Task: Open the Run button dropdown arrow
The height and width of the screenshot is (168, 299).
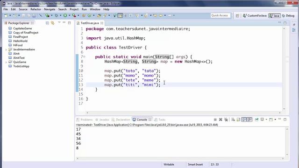Action: (x=69, y=15)
